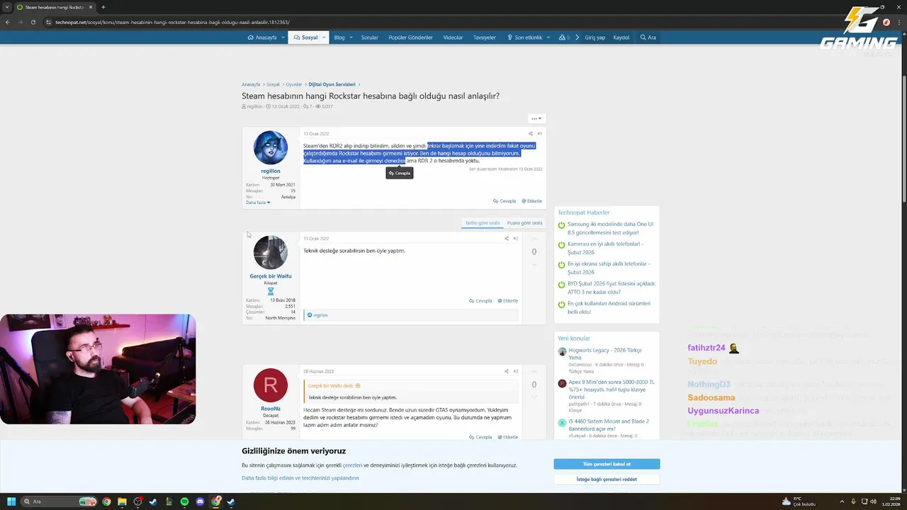
Task: Open File Explorer from the taskbar
Action: (x=122, y=501)
